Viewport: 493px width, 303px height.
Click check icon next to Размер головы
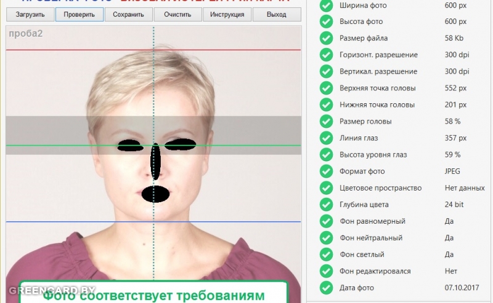(326, 122)
